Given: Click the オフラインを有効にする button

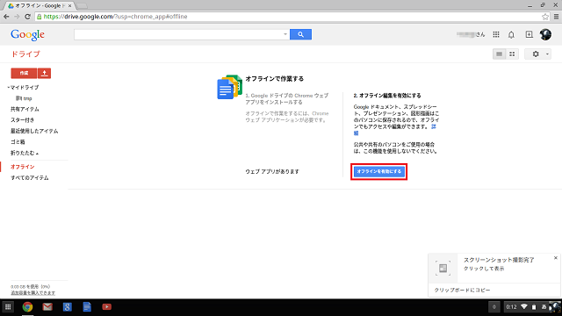Looking at the screenshot, I should tap(378, 172).
